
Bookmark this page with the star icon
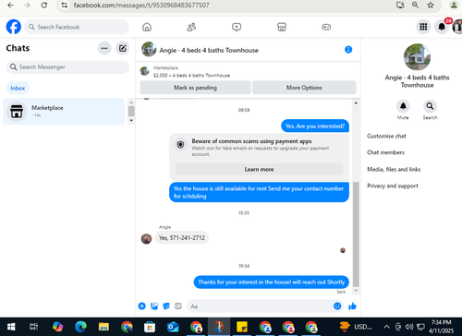point(431,6)
